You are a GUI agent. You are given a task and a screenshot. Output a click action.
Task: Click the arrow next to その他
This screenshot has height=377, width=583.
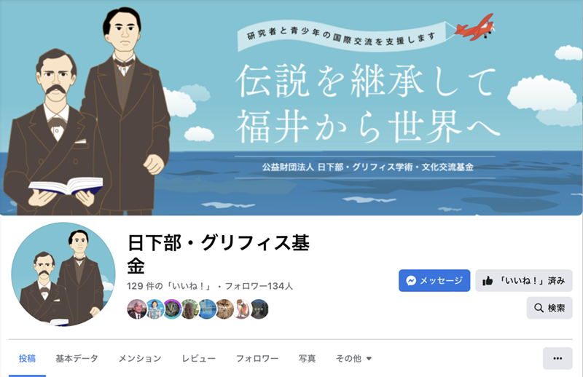pos(369,359)
